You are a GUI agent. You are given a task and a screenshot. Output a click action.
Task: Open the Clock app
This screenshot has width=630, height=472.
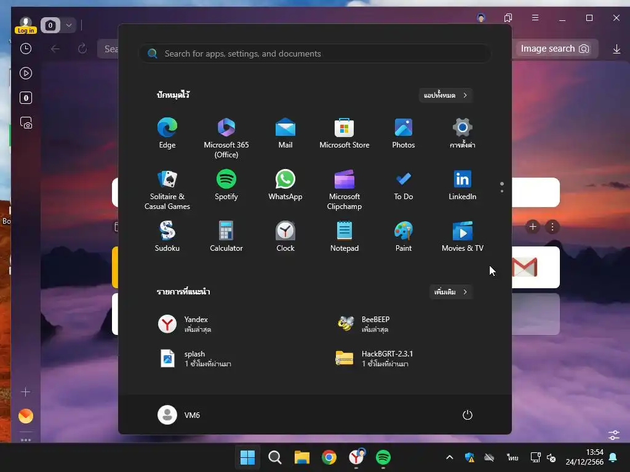(285, 237)
